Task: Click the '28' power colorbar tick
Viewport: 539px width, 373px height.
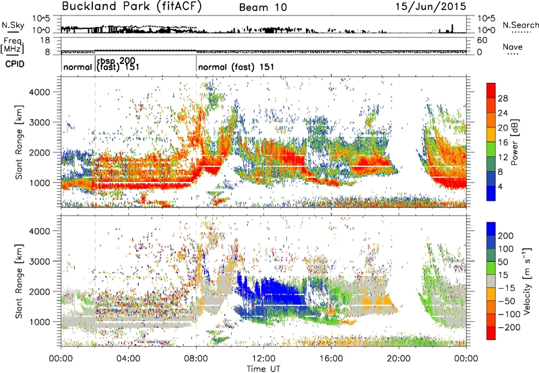Action: (x=503, y=98)
